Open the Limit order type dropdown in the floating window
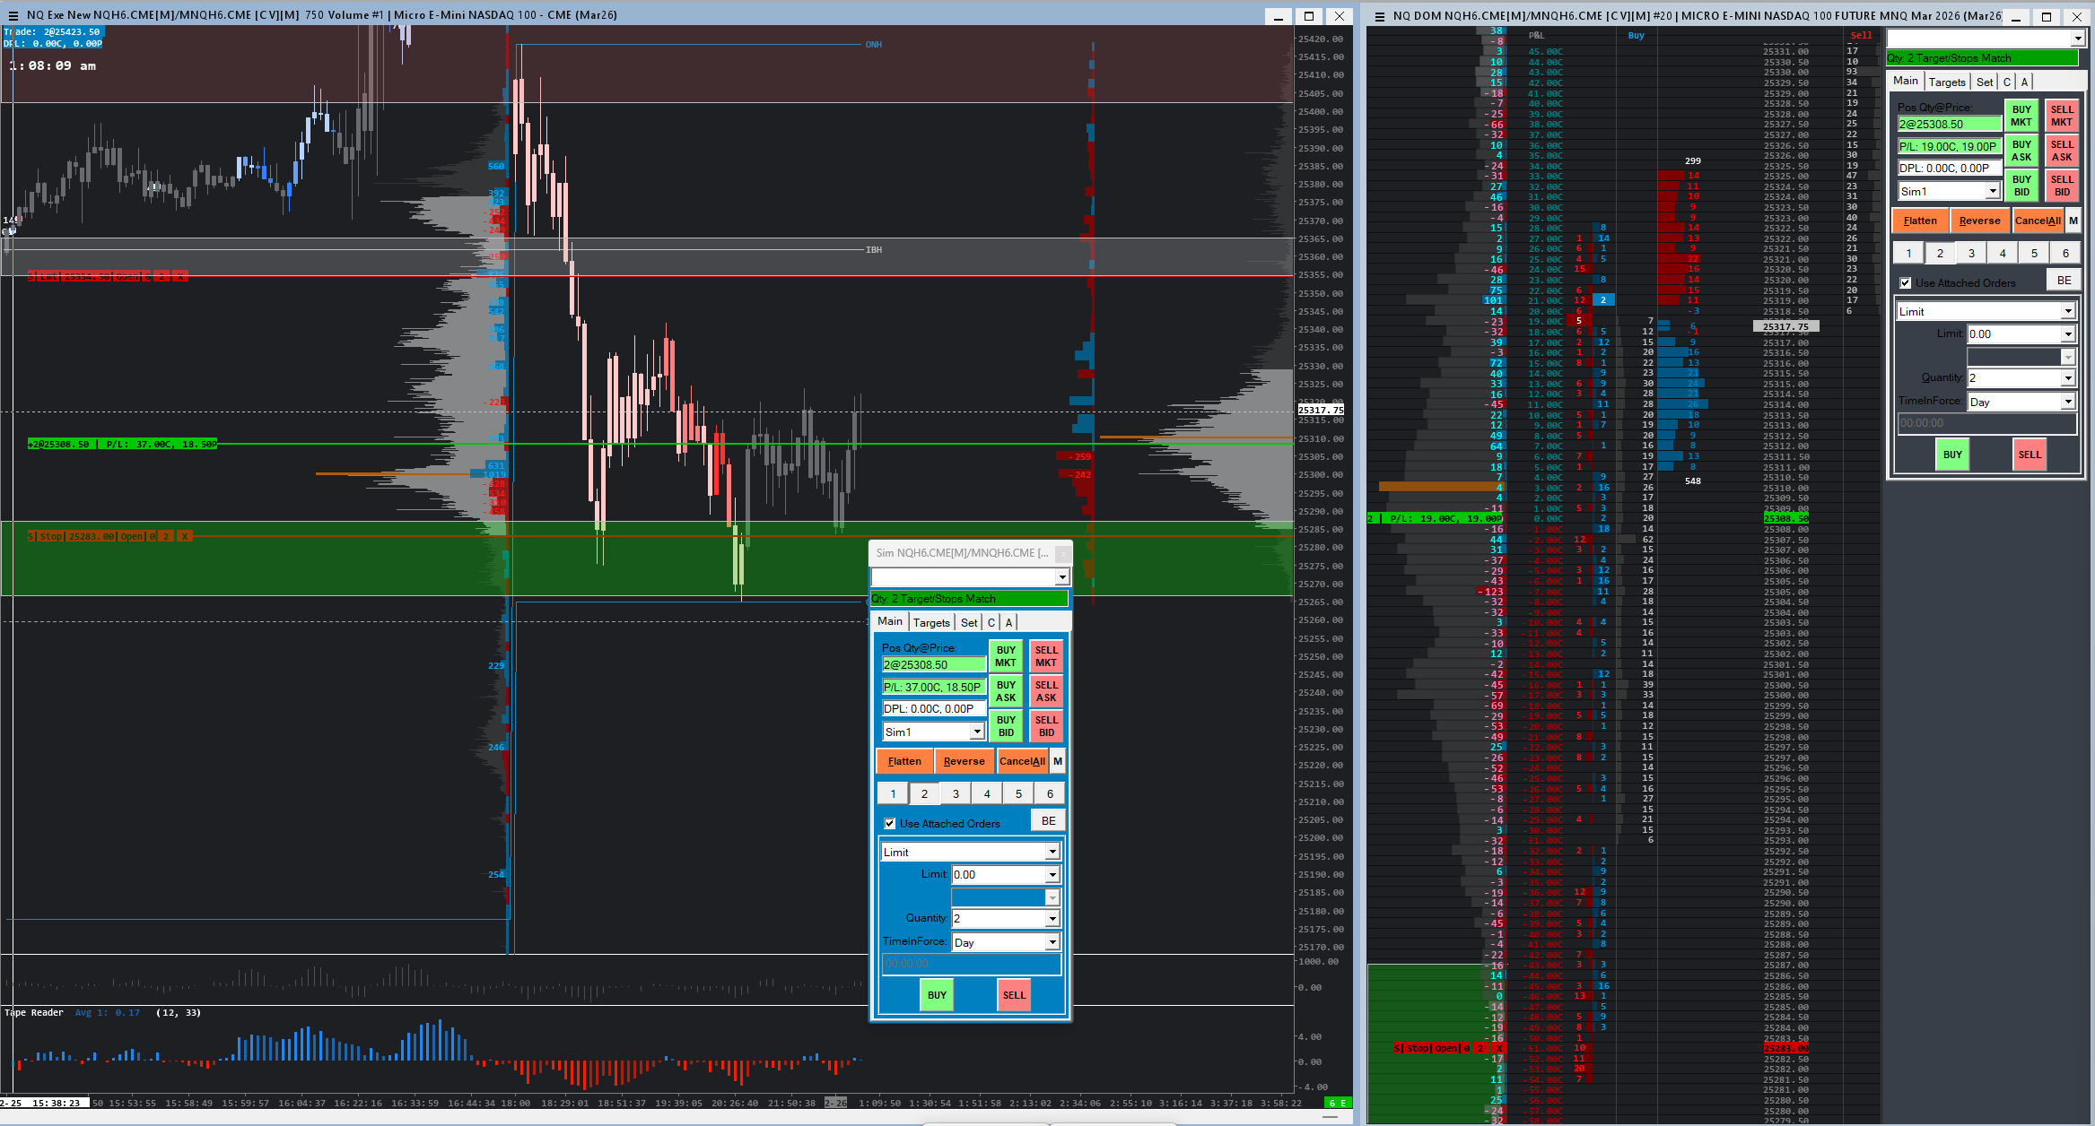The height and width of the screenshot is (1126, 2095). pos(1052,852)
